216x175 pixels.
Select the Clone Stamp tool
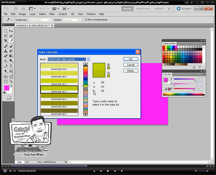pos(6,51)
